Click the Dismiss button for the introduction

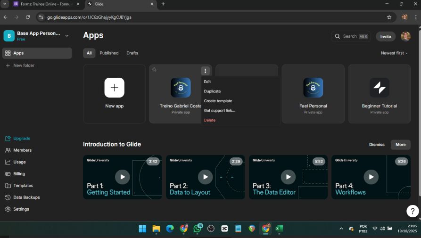377,145
